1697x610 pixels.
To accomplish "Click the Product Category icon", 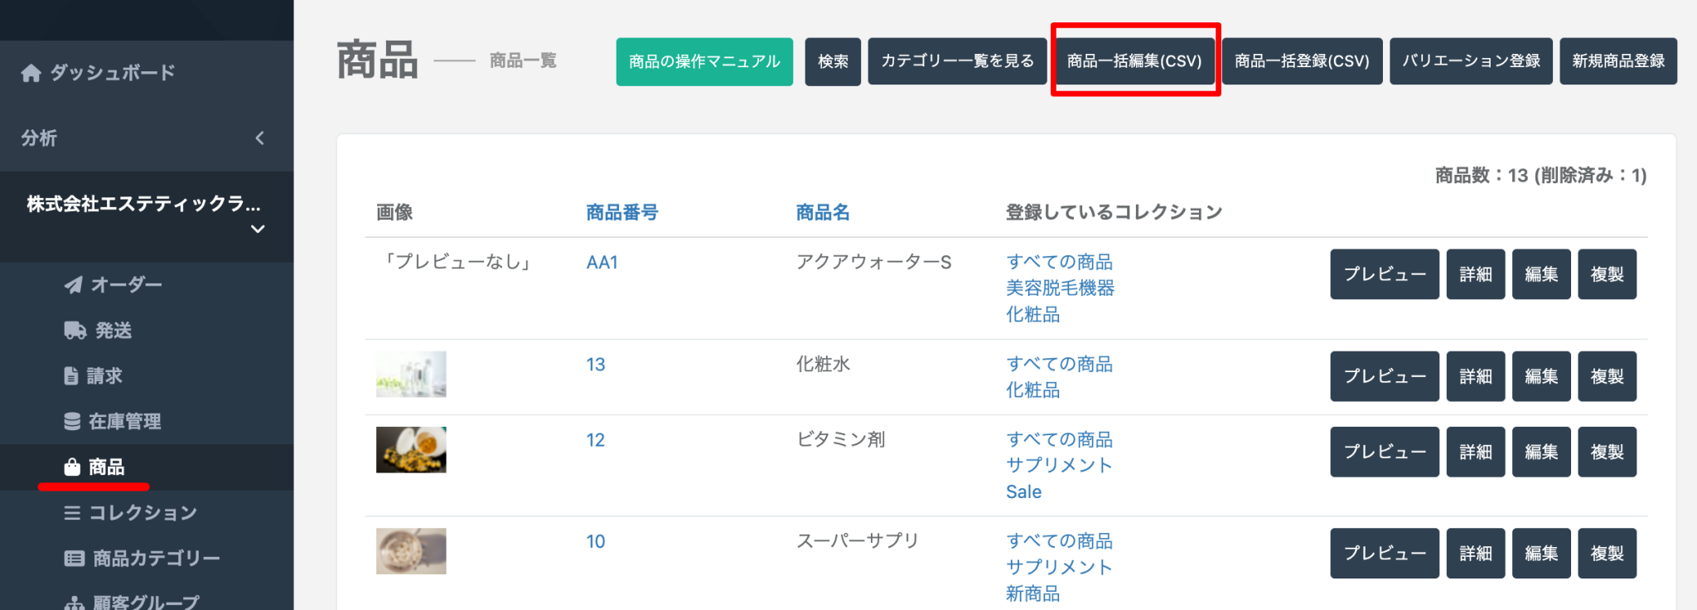I will coord(74,559).
